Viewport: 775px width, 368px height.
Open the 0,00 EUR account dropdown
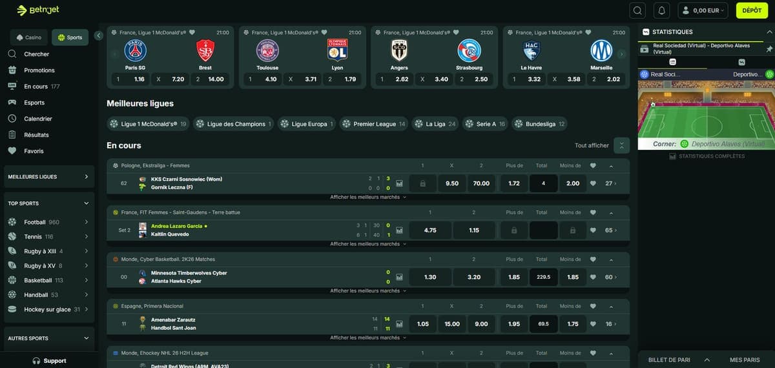pos(703,10)
